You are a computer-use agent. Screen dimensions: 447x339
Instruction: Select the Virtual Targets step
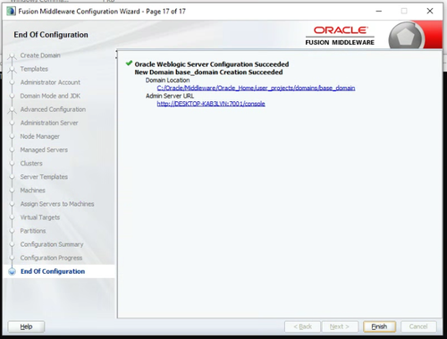click(x=40, y=217)
